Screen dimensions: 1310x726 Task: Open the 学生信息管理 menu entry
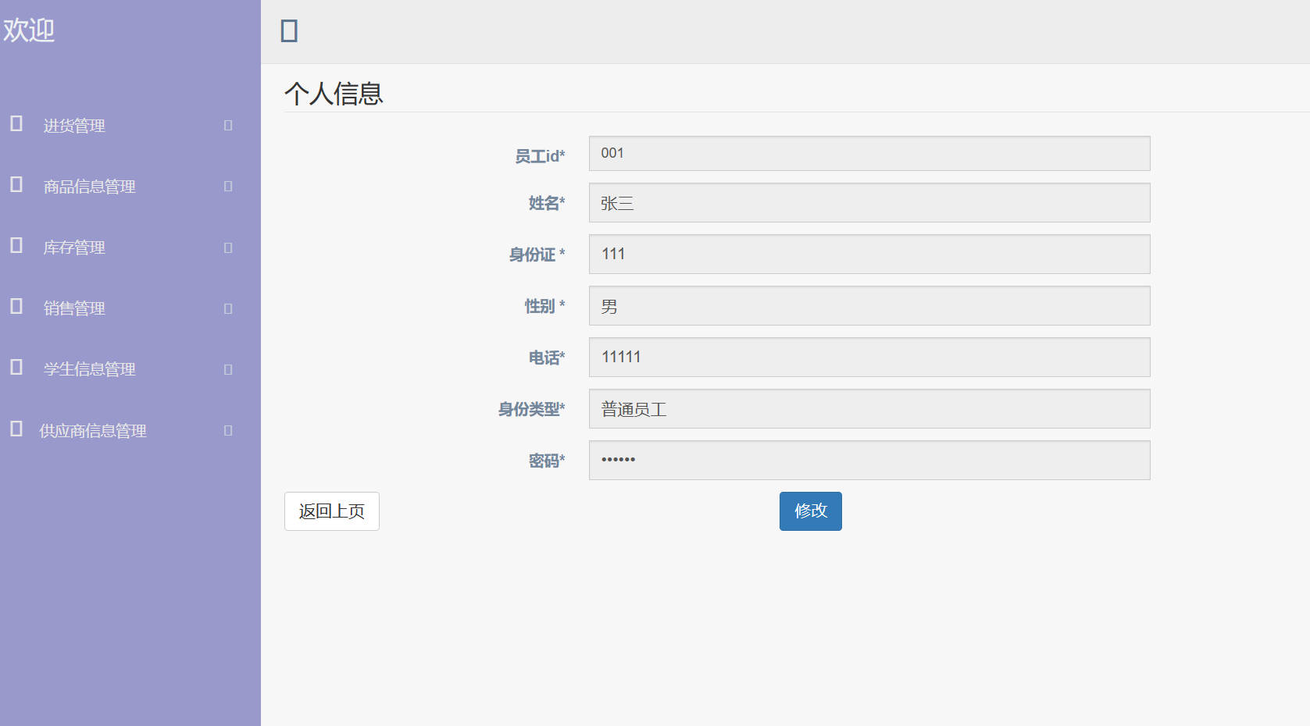point(88,368)
